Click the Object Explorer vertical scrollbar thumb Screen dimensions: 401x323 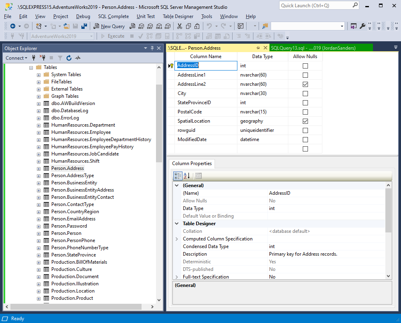tap(159, 123)
